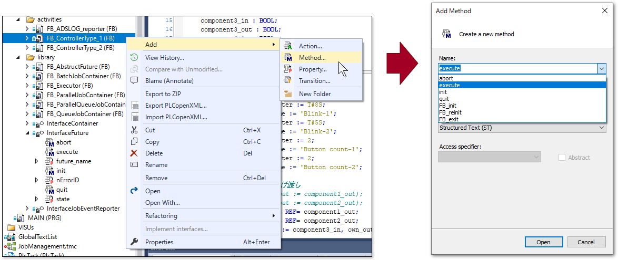Click the Property submenu icon
Screen dimensions: 618x260
(288, 69)
